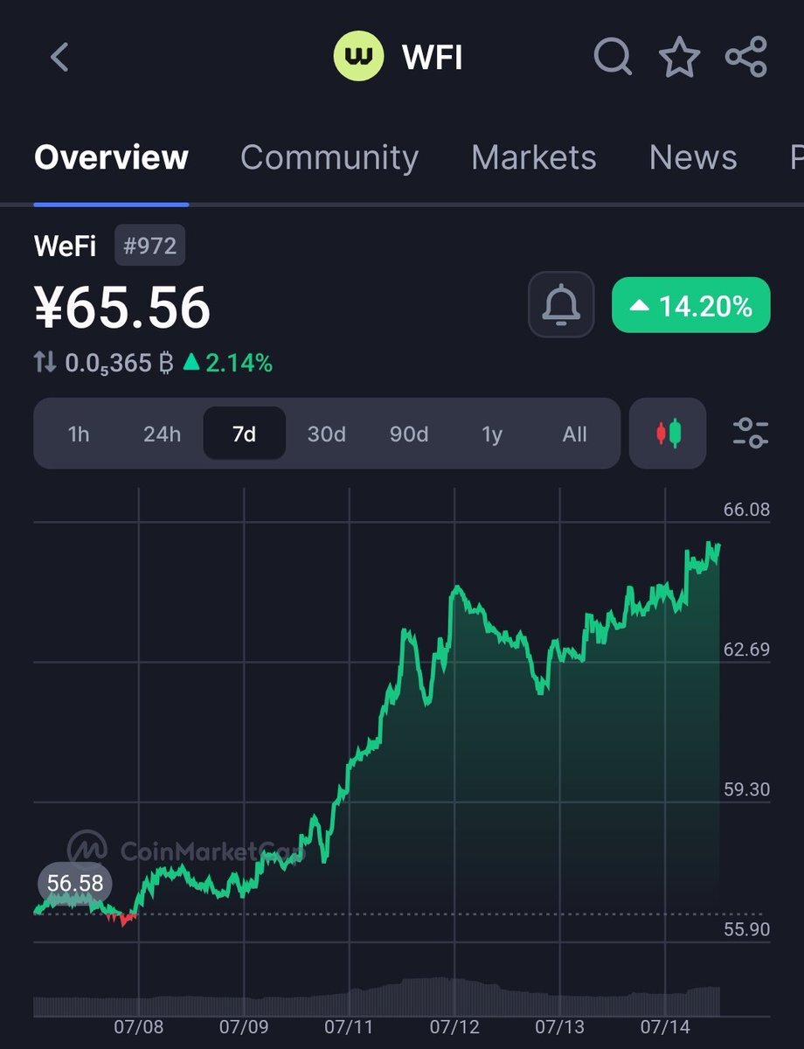The height and width of the screenshot is (1049, 804).
Task: Tap the 55.90 y-axis label
Action: click(747, 929)
